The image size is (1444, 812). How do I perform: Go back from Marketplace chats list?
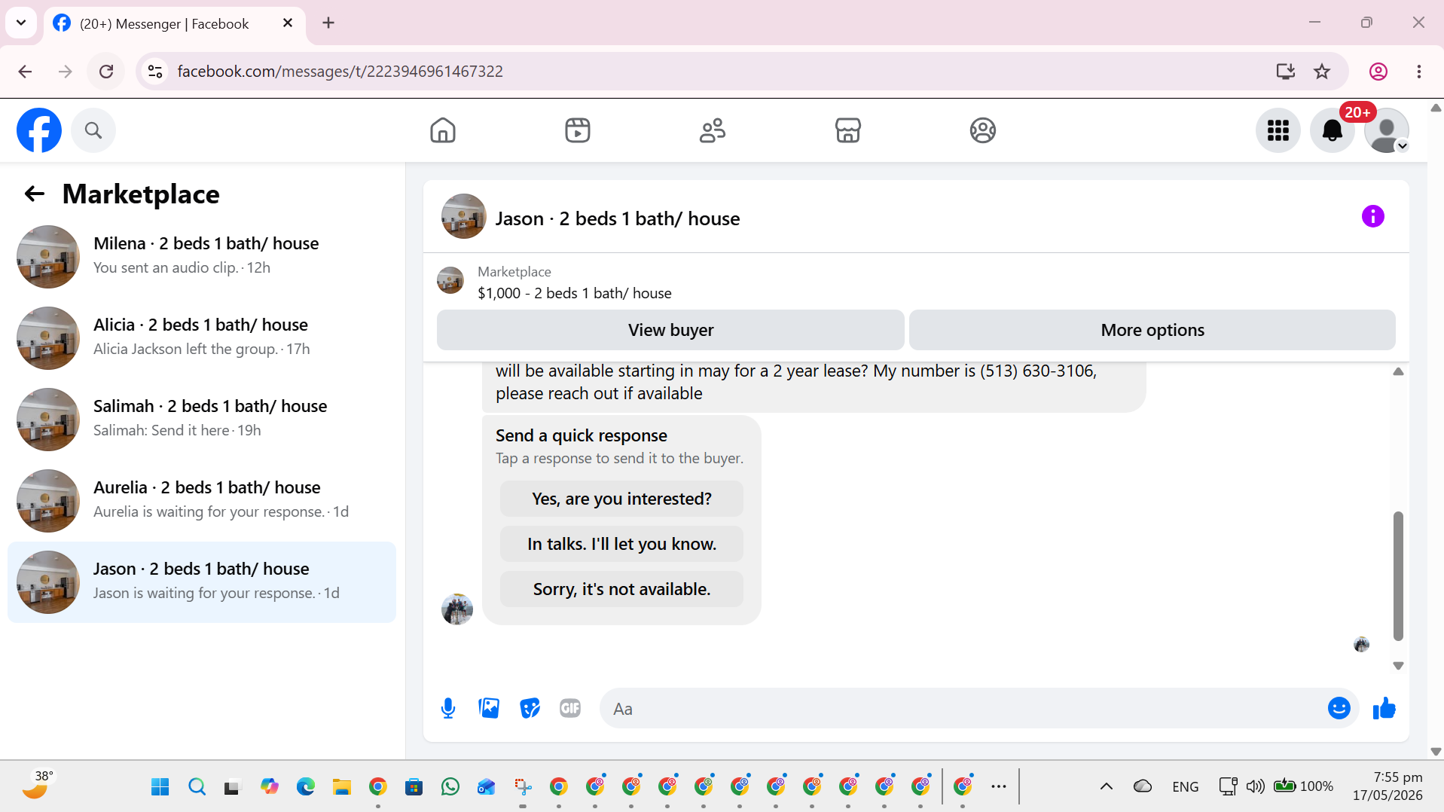coord(35,194)
